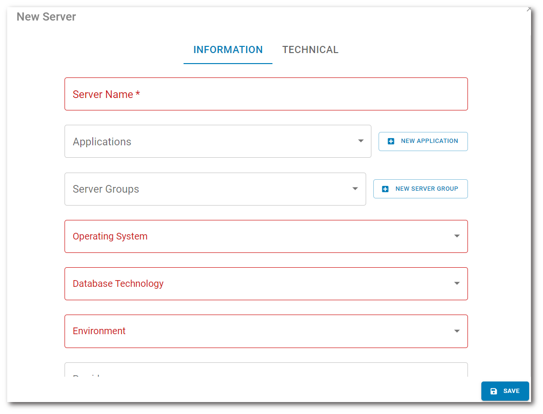The width and height of the screenshot is (543, 414).
Task: Open the Operating System dropdown arrow
Action: click(x=456, y=236)
